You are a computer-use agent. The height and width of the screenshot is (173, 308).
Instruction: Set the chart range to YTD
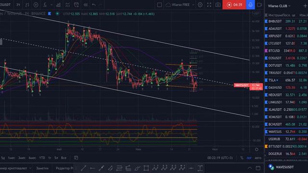click(42, 158)
